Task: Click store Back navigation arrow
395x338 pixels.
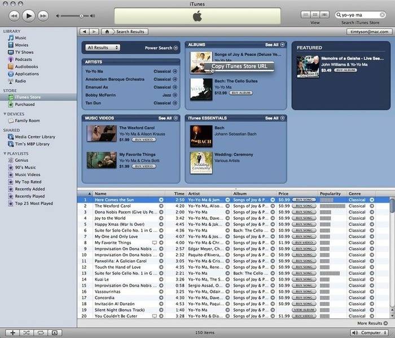Action: point(85,32)
